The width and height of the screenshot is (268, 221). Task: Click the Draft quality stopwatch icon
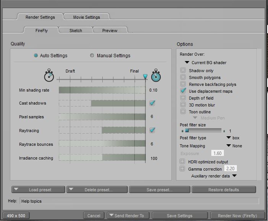click(49, 76)
